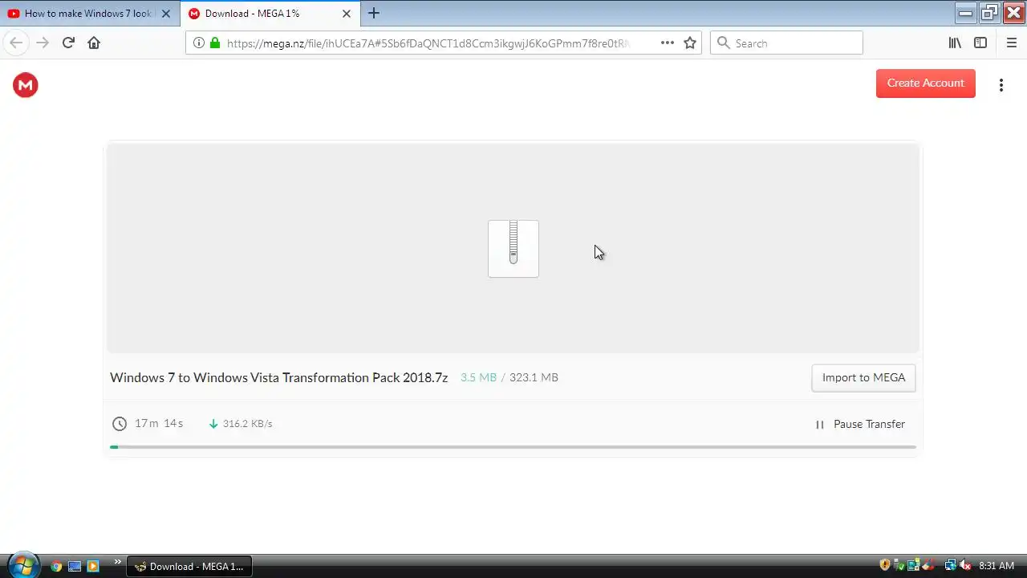
Task: Open the Library bookmarks icon
Action: [x=955, y=43]
